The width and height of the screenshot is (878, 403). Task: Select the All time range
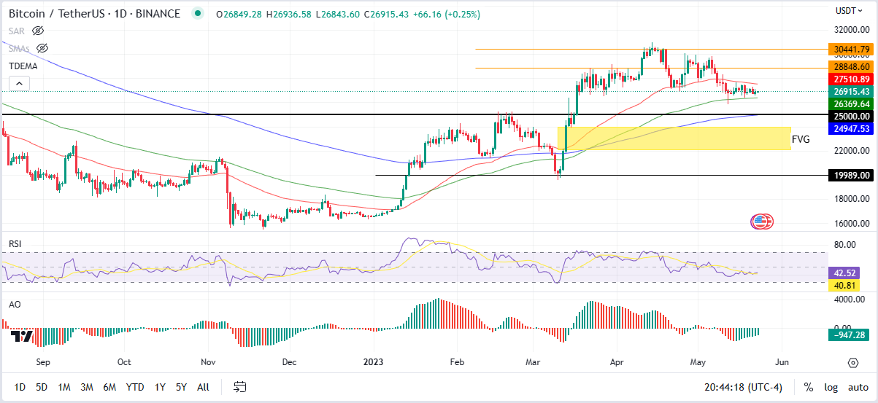coord(203,387)
